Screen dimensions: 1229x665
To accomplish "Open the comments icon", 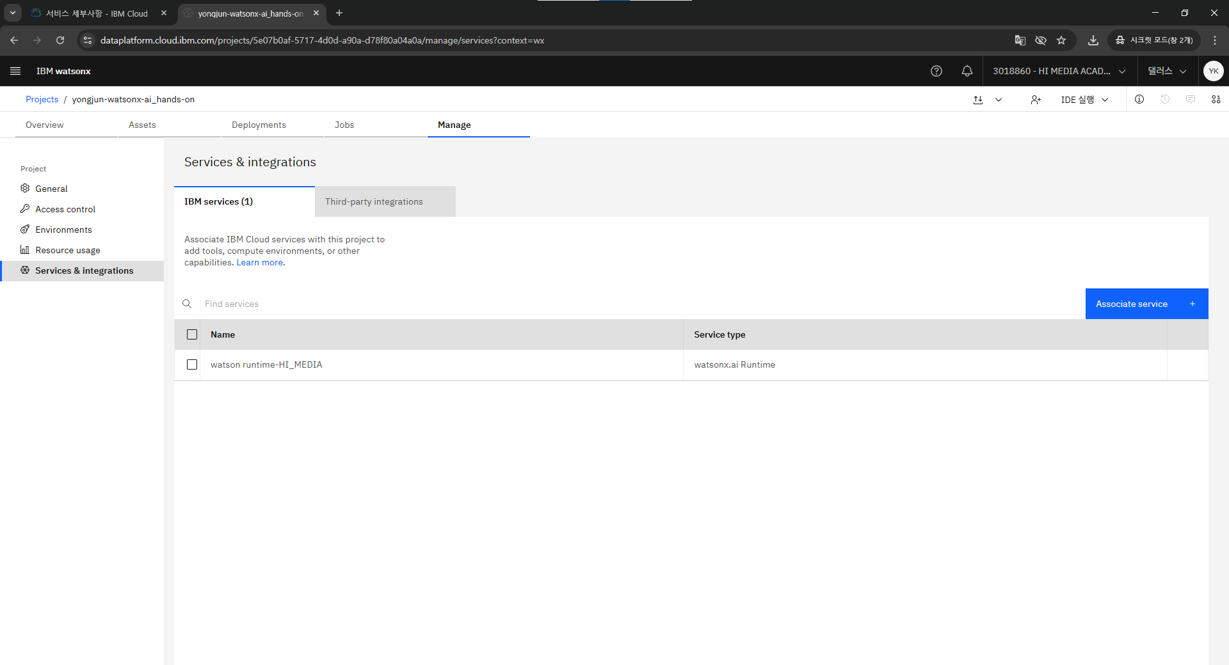I will pyautogui.click(x=1191, y=99).
